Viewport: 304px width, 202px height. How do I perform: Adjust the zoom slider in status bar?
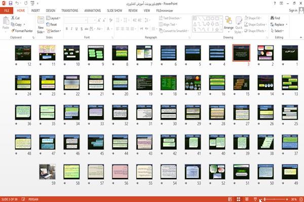coord(264,199)
